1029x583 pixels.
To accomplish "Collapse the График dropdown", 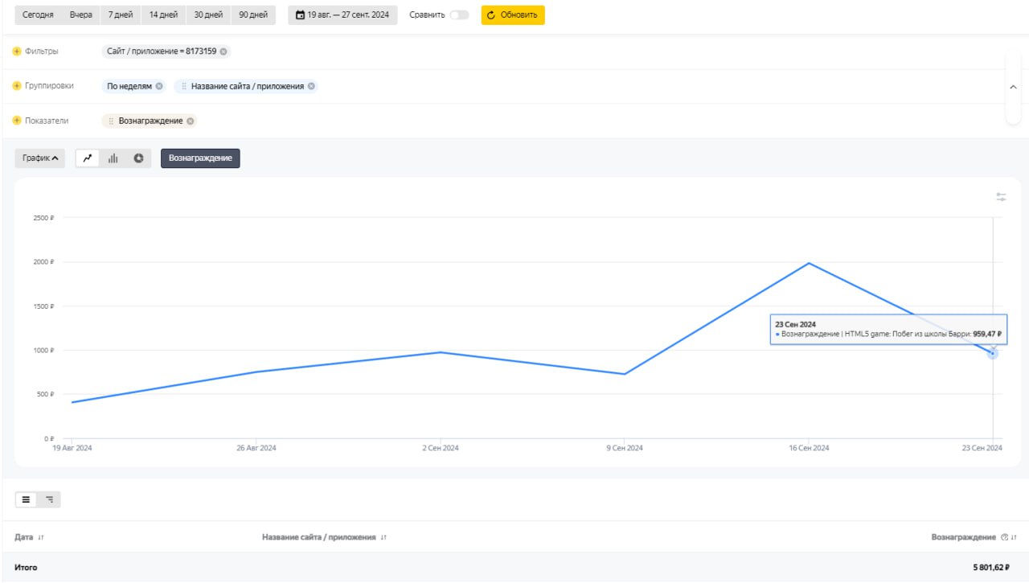I will click(x=40, y=158).
